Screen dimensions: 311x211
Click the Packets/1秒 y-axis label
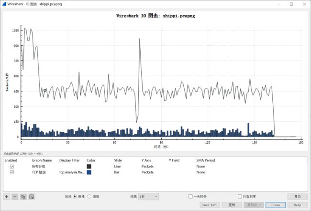point(7,82)
